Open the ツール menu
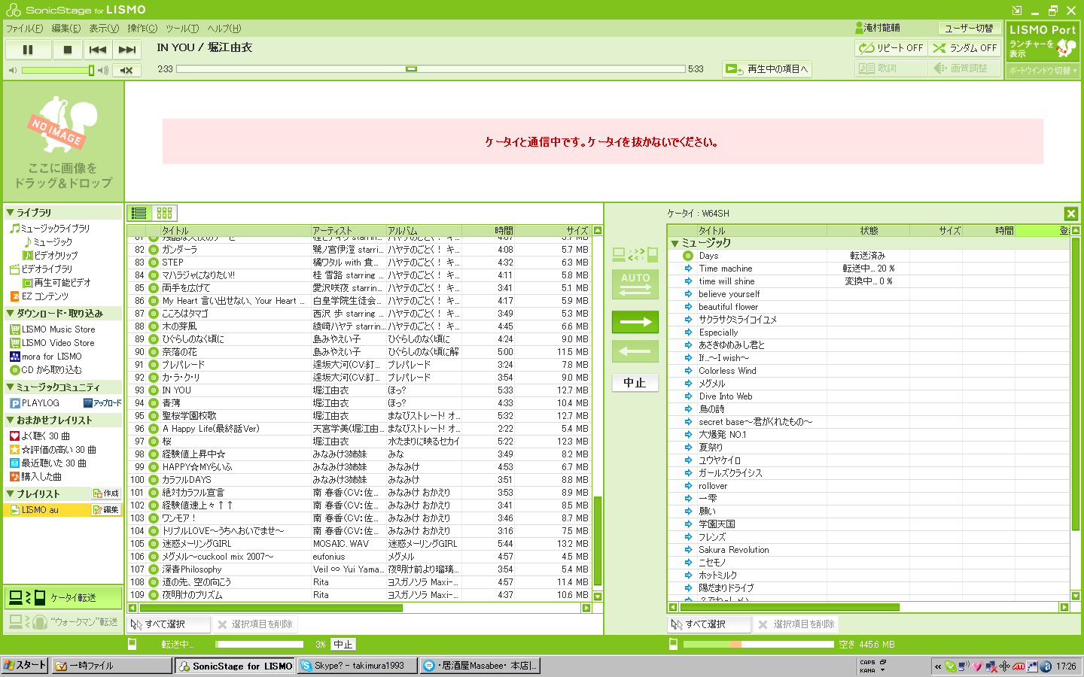Viewport: 1084px width, 677px height. pyautogui.click(x=182, y=29)
